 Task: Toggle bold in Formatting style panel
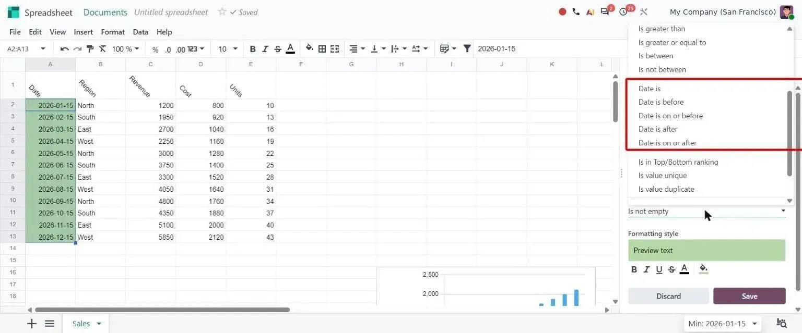[634, 269]
